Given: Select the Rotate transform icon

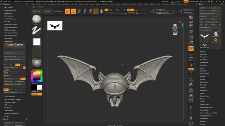Looking at the screenshot, I should click(90, 11).
